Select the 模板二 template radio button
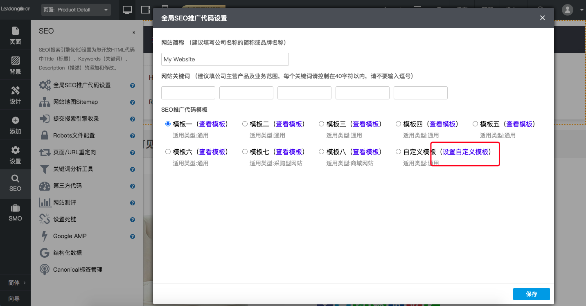586x306 pixels. tap(245, 124)
